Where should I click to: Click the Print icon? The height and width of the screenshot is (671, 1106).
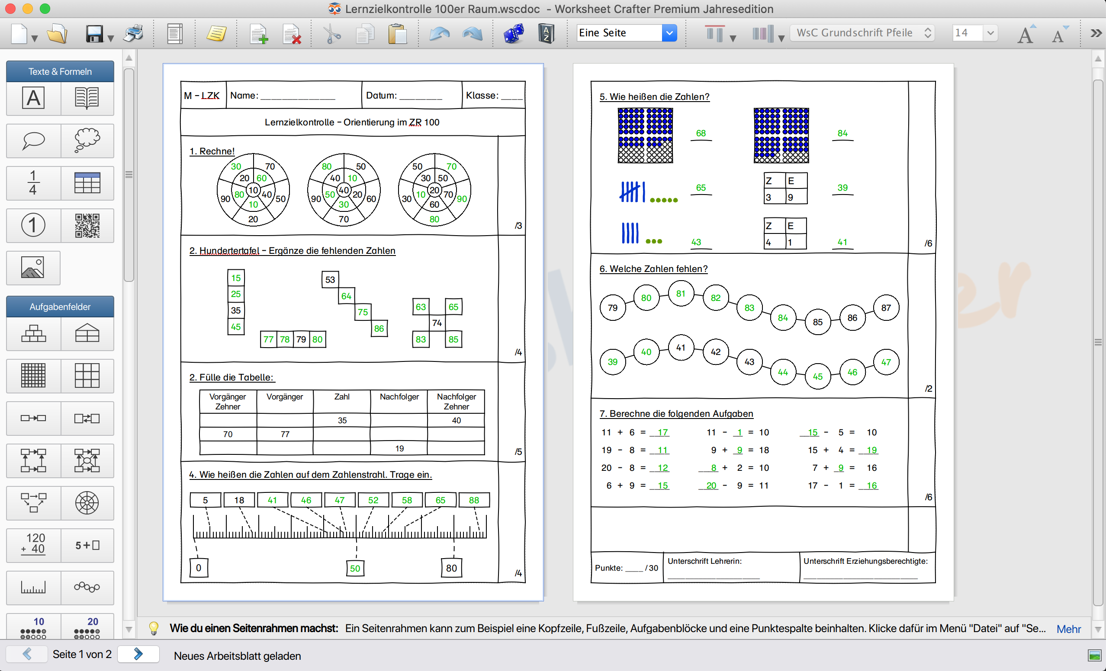133,34
